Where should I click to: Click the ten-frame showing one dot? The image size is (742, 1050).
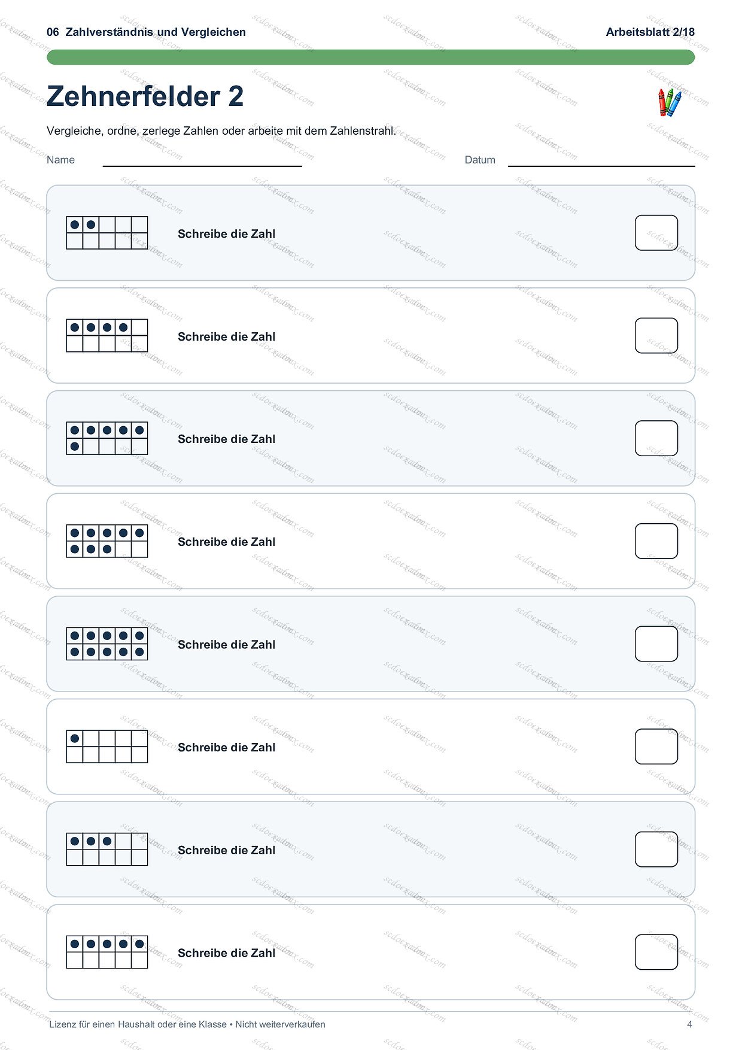coord(107,746)
